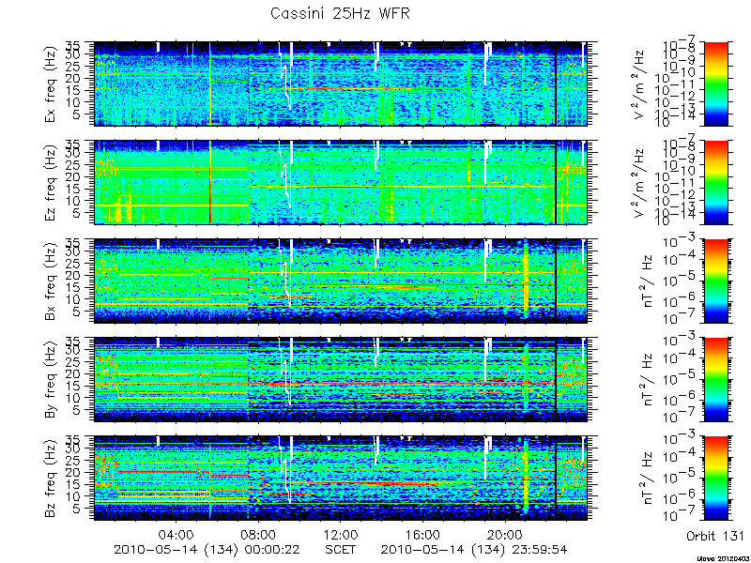751x563 pixels.
Task: Click the nT²/Hz unit label beside Bx colorbar
Action: tap(647, 281)
